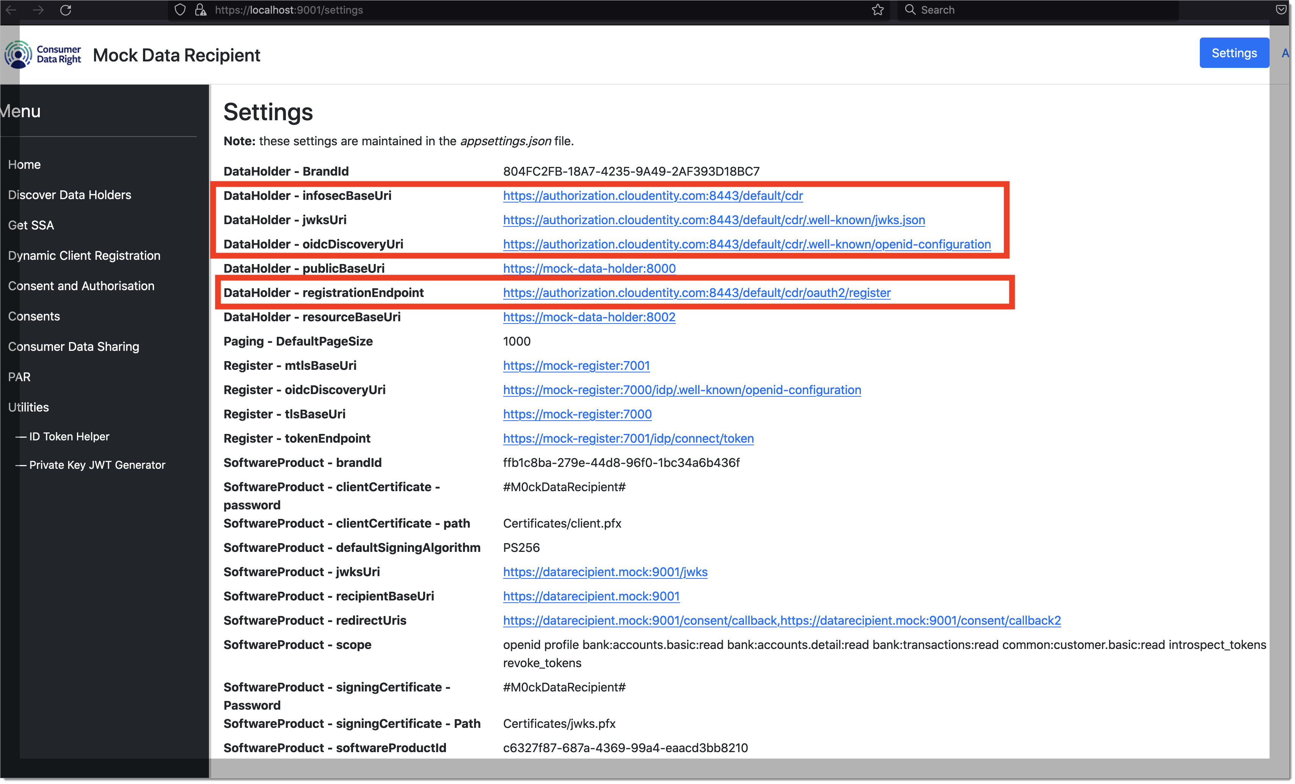
Task: Select PAR in the side menu
Action: (x=19, y=377)
